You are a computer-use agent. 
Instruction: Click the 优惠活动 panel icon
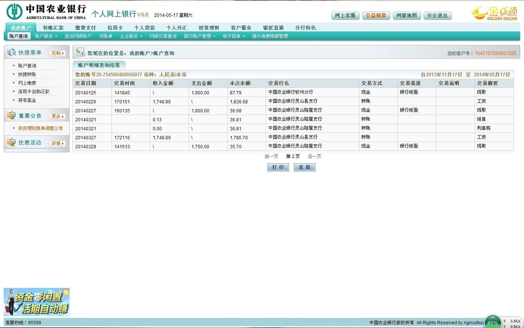point(11,143)
